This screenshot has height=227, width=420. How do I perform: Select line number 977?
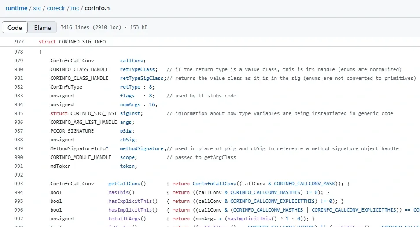tap(19, 42)
